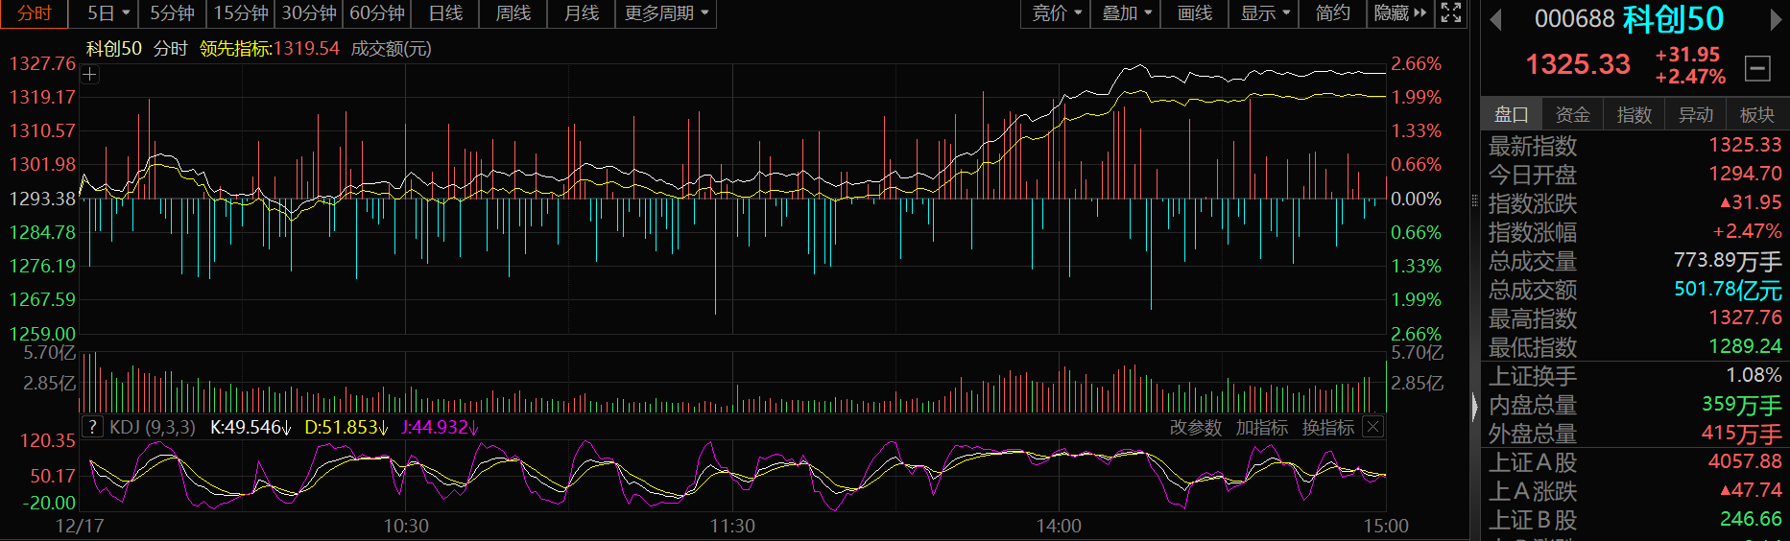
Task: Click 改参数 to edit indicator parameters
Action: (1195, 428)
